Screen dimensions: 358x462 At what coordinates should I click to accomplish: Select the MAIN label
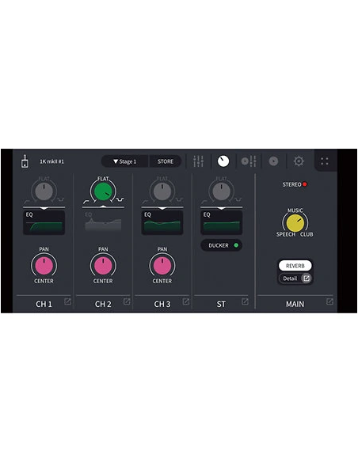(x=295, y=304)
